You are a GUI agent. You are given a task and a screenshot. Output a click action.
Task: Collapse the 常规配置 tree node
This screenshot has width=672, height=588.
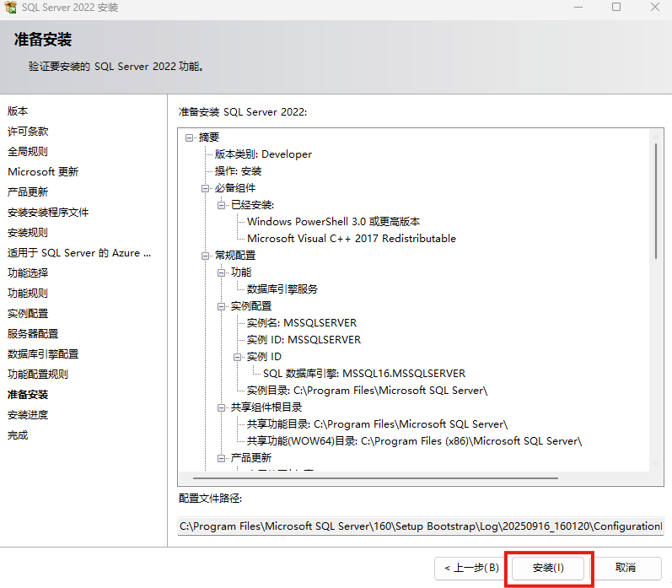(205, 256)
